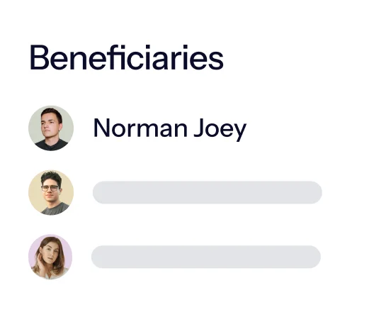Image resolution: width=391 pixels, height=312 pixels.
Task: Click the gray placeholder bar beside woman's avatar
Action: [x=206, y=257]
